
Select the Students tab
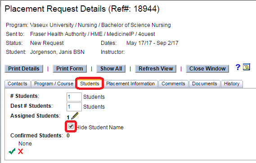90,84
